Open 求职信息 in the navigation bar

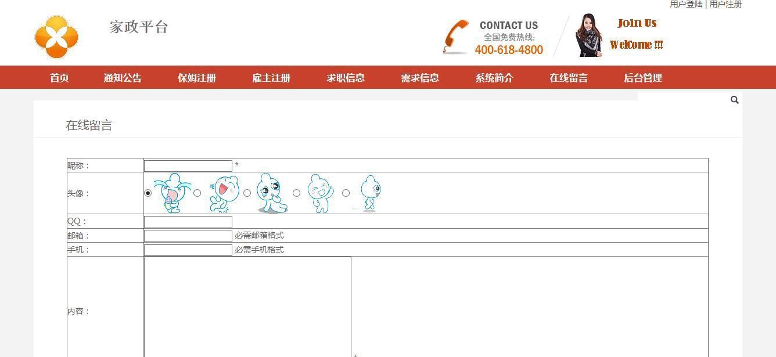346,78
